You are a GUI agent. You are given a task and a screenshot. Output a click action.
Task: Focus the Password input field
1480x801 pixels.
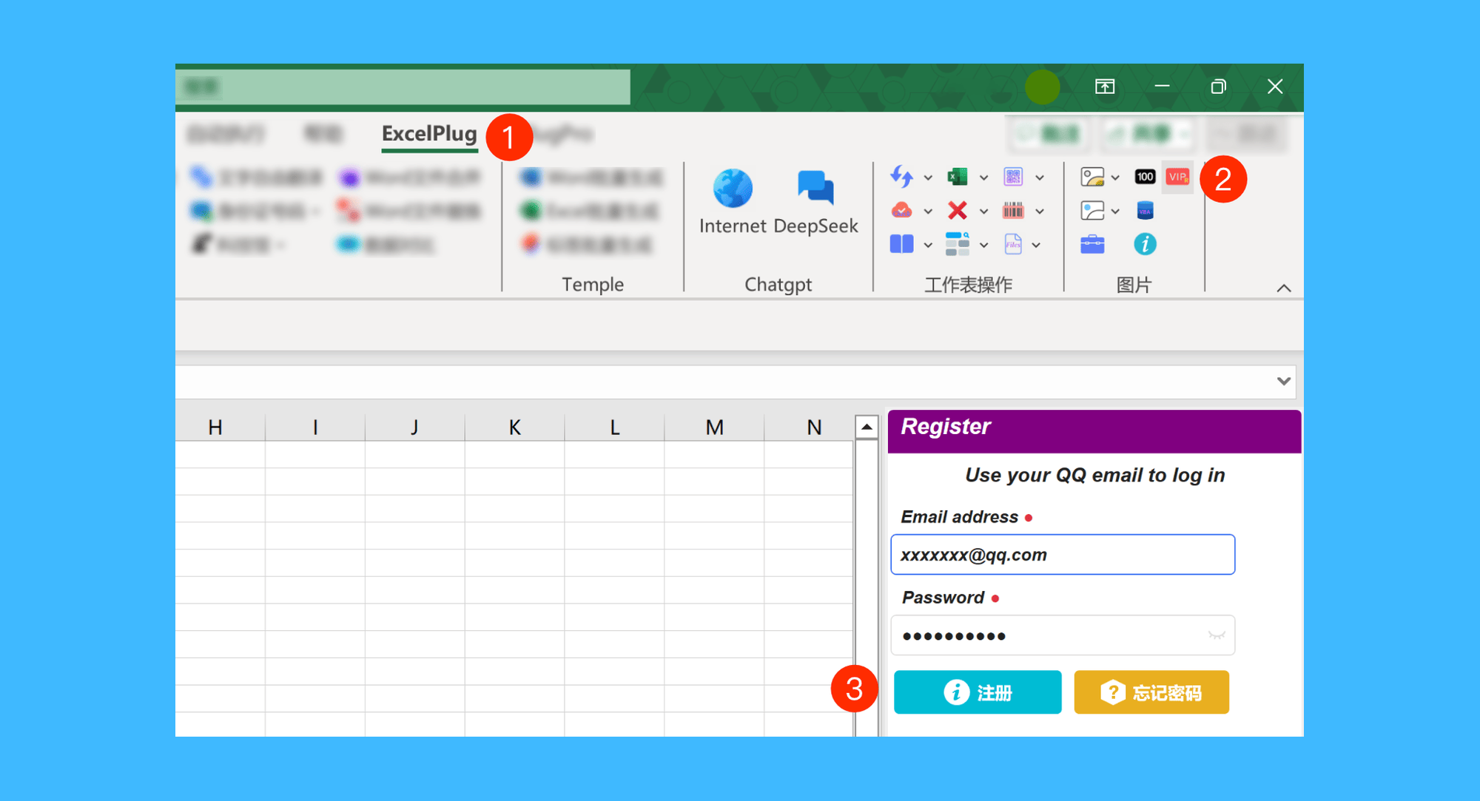point(1063,635)
